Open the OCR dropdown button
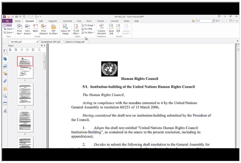Screen dimensions: 241x163 118,29
